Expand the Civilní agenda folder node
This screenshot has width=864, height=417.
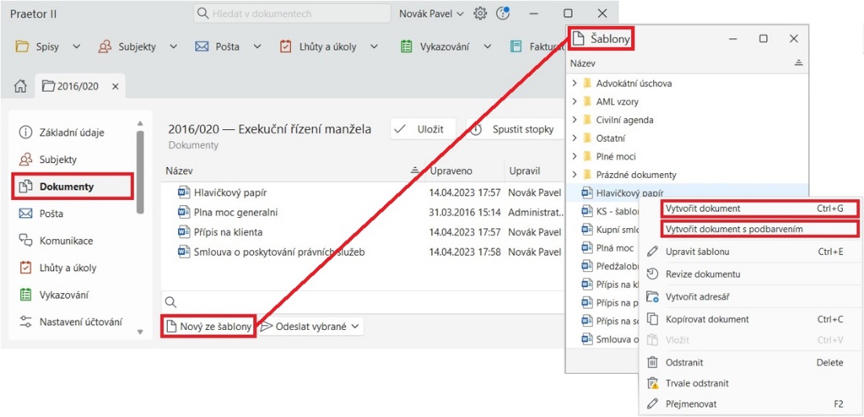[x=575, y=120]
